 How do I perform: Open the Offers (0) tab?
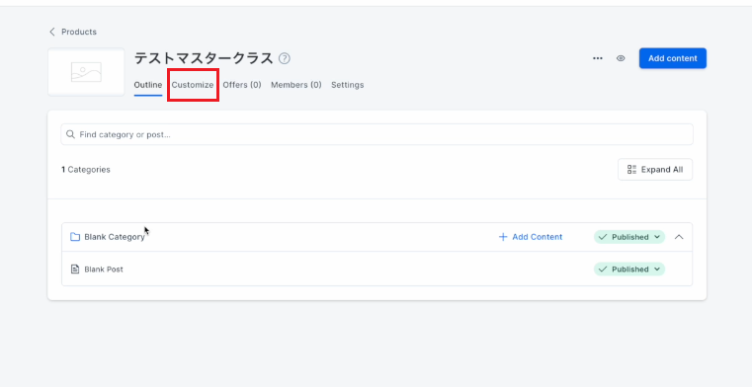[x=242, y=85]
